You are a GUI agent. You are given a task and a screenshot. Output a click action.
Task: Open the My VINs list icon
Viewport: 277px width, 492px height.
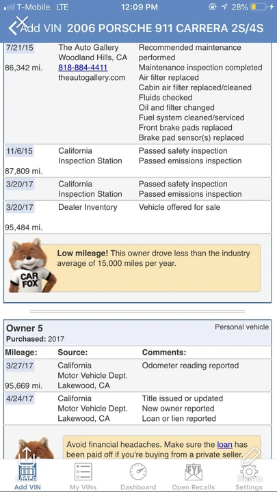click(x=83, y=471)
